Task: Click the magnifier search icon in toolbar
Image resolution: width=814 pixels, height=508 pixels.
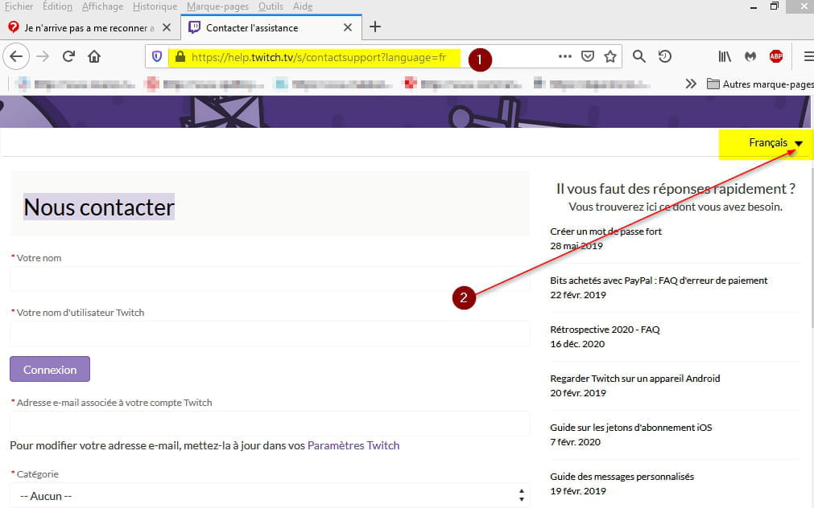Action: (x=639, y=56)
